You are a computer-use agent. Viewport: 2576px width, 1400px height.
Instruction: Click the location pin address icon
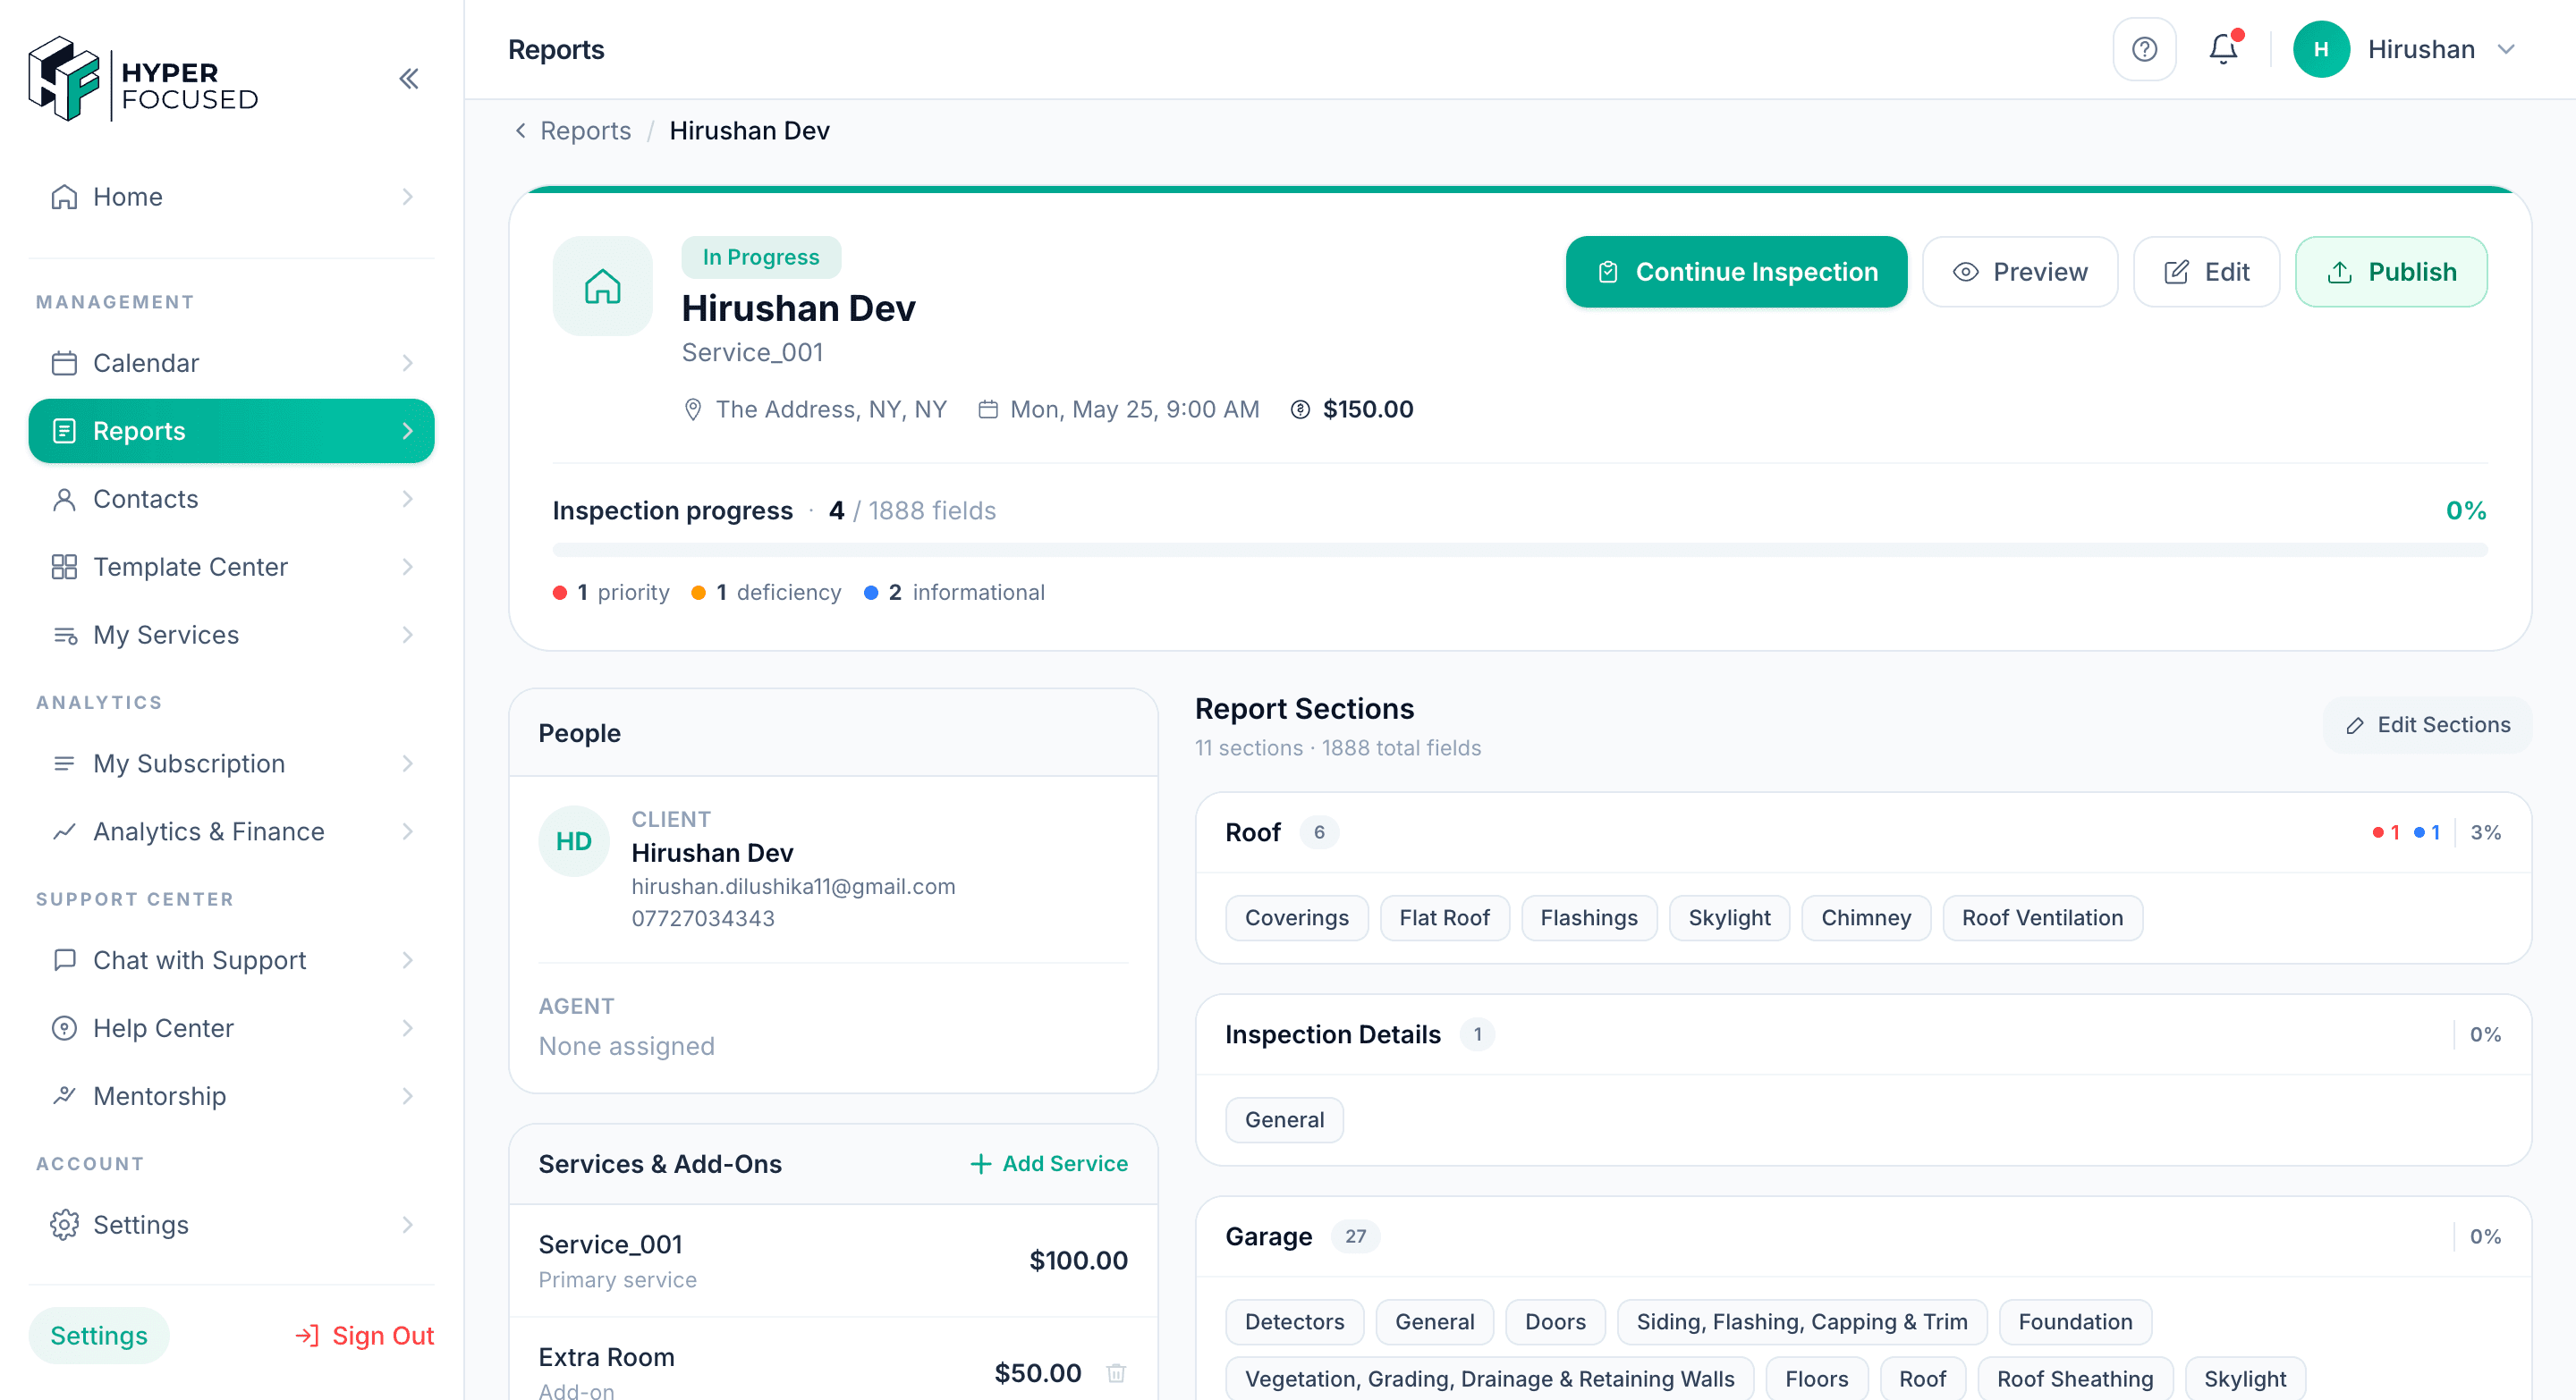(692, 409)
